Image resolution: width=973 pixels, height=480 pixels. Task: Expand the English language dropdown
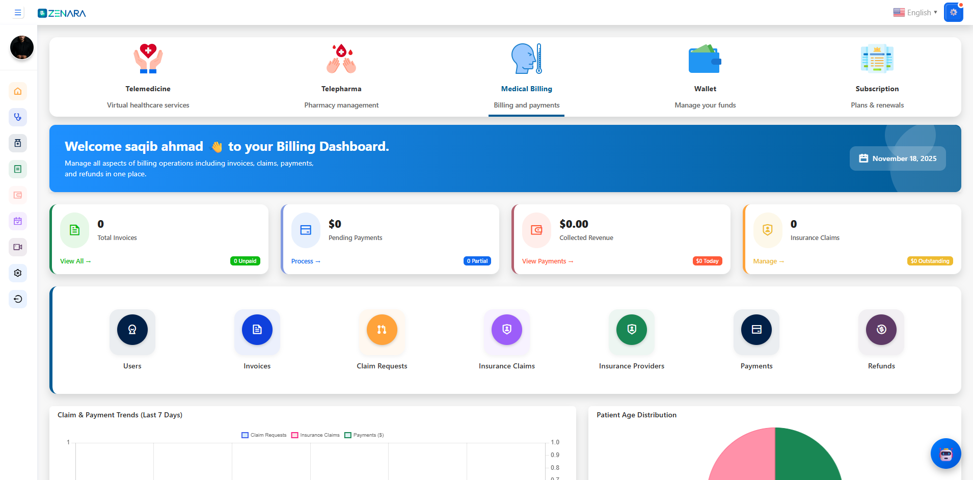pos(915,13)
